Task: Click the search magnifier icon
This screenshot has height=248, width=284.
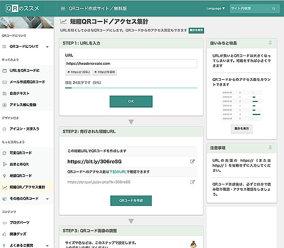Action: [273, 9]
